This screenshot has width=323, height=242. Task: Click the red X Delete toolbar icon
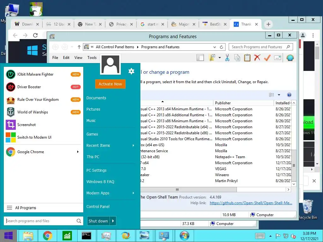pos(257,58)
